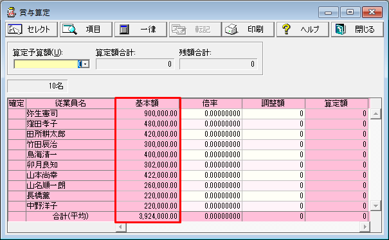389x240 pixels.
Task: Click the 印刷 printer icon
Action: [x=231, y=30]
